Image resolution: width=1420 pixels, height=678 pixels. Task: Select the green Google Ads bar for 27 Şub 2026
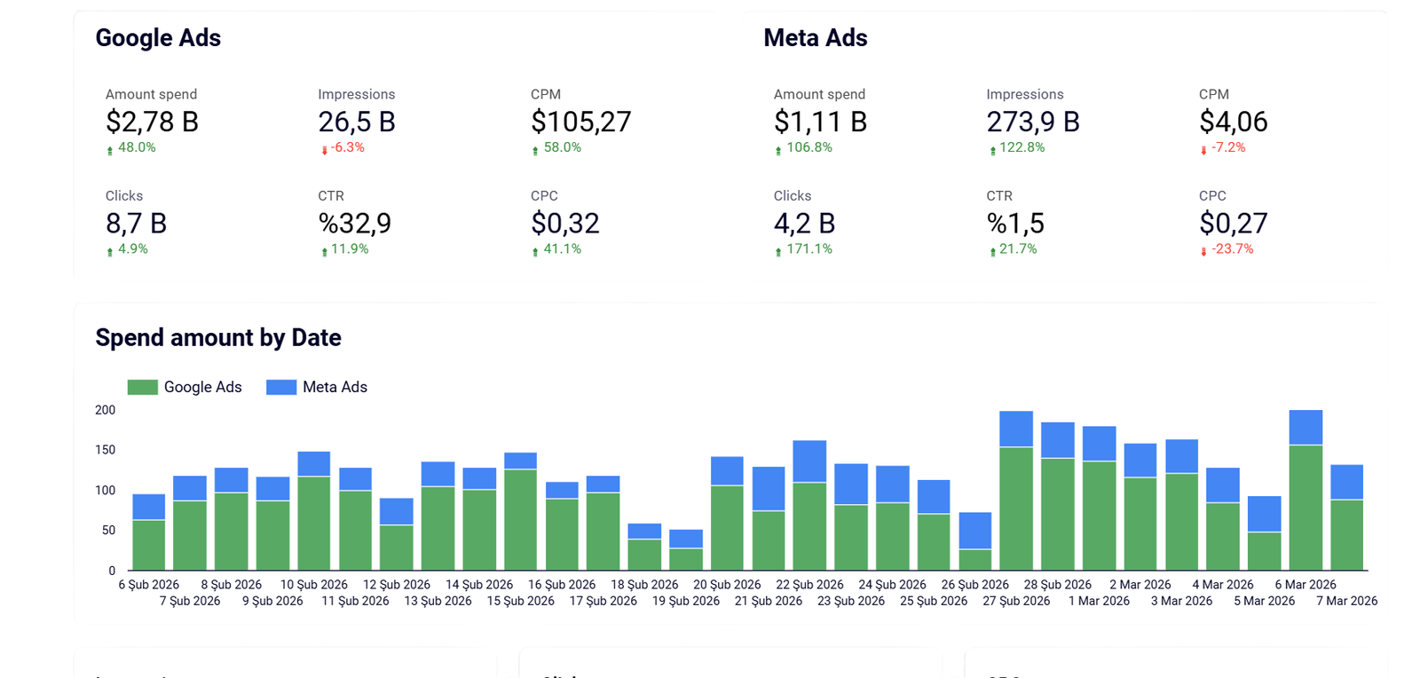point(1016,508)
